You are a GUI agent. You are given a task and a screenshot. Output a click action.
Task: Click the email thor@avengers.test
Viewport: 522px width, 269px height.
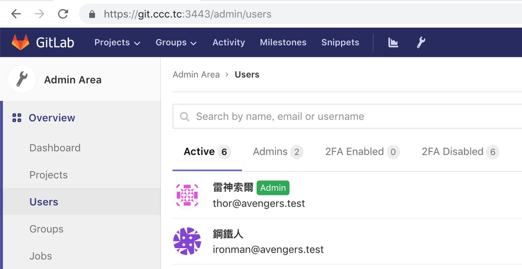[259, 203]
